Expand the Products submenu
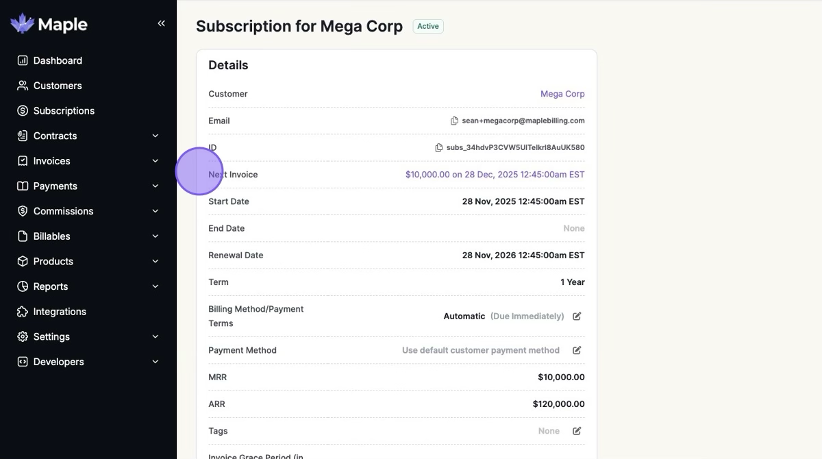 155,262
